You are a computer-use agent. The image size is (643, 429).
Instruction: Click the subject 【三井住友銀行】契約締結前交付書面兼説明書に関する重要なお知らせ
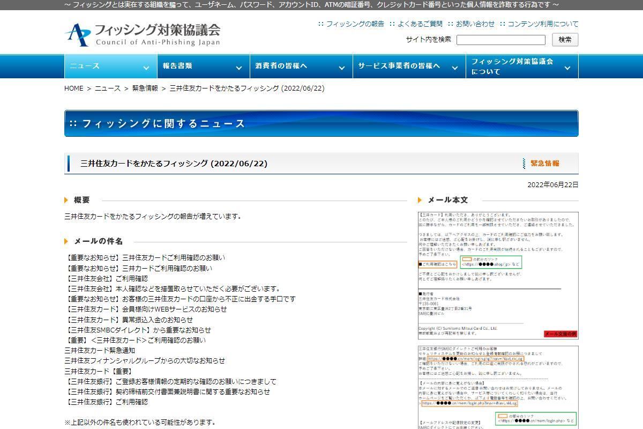click(x=167, y=391)
